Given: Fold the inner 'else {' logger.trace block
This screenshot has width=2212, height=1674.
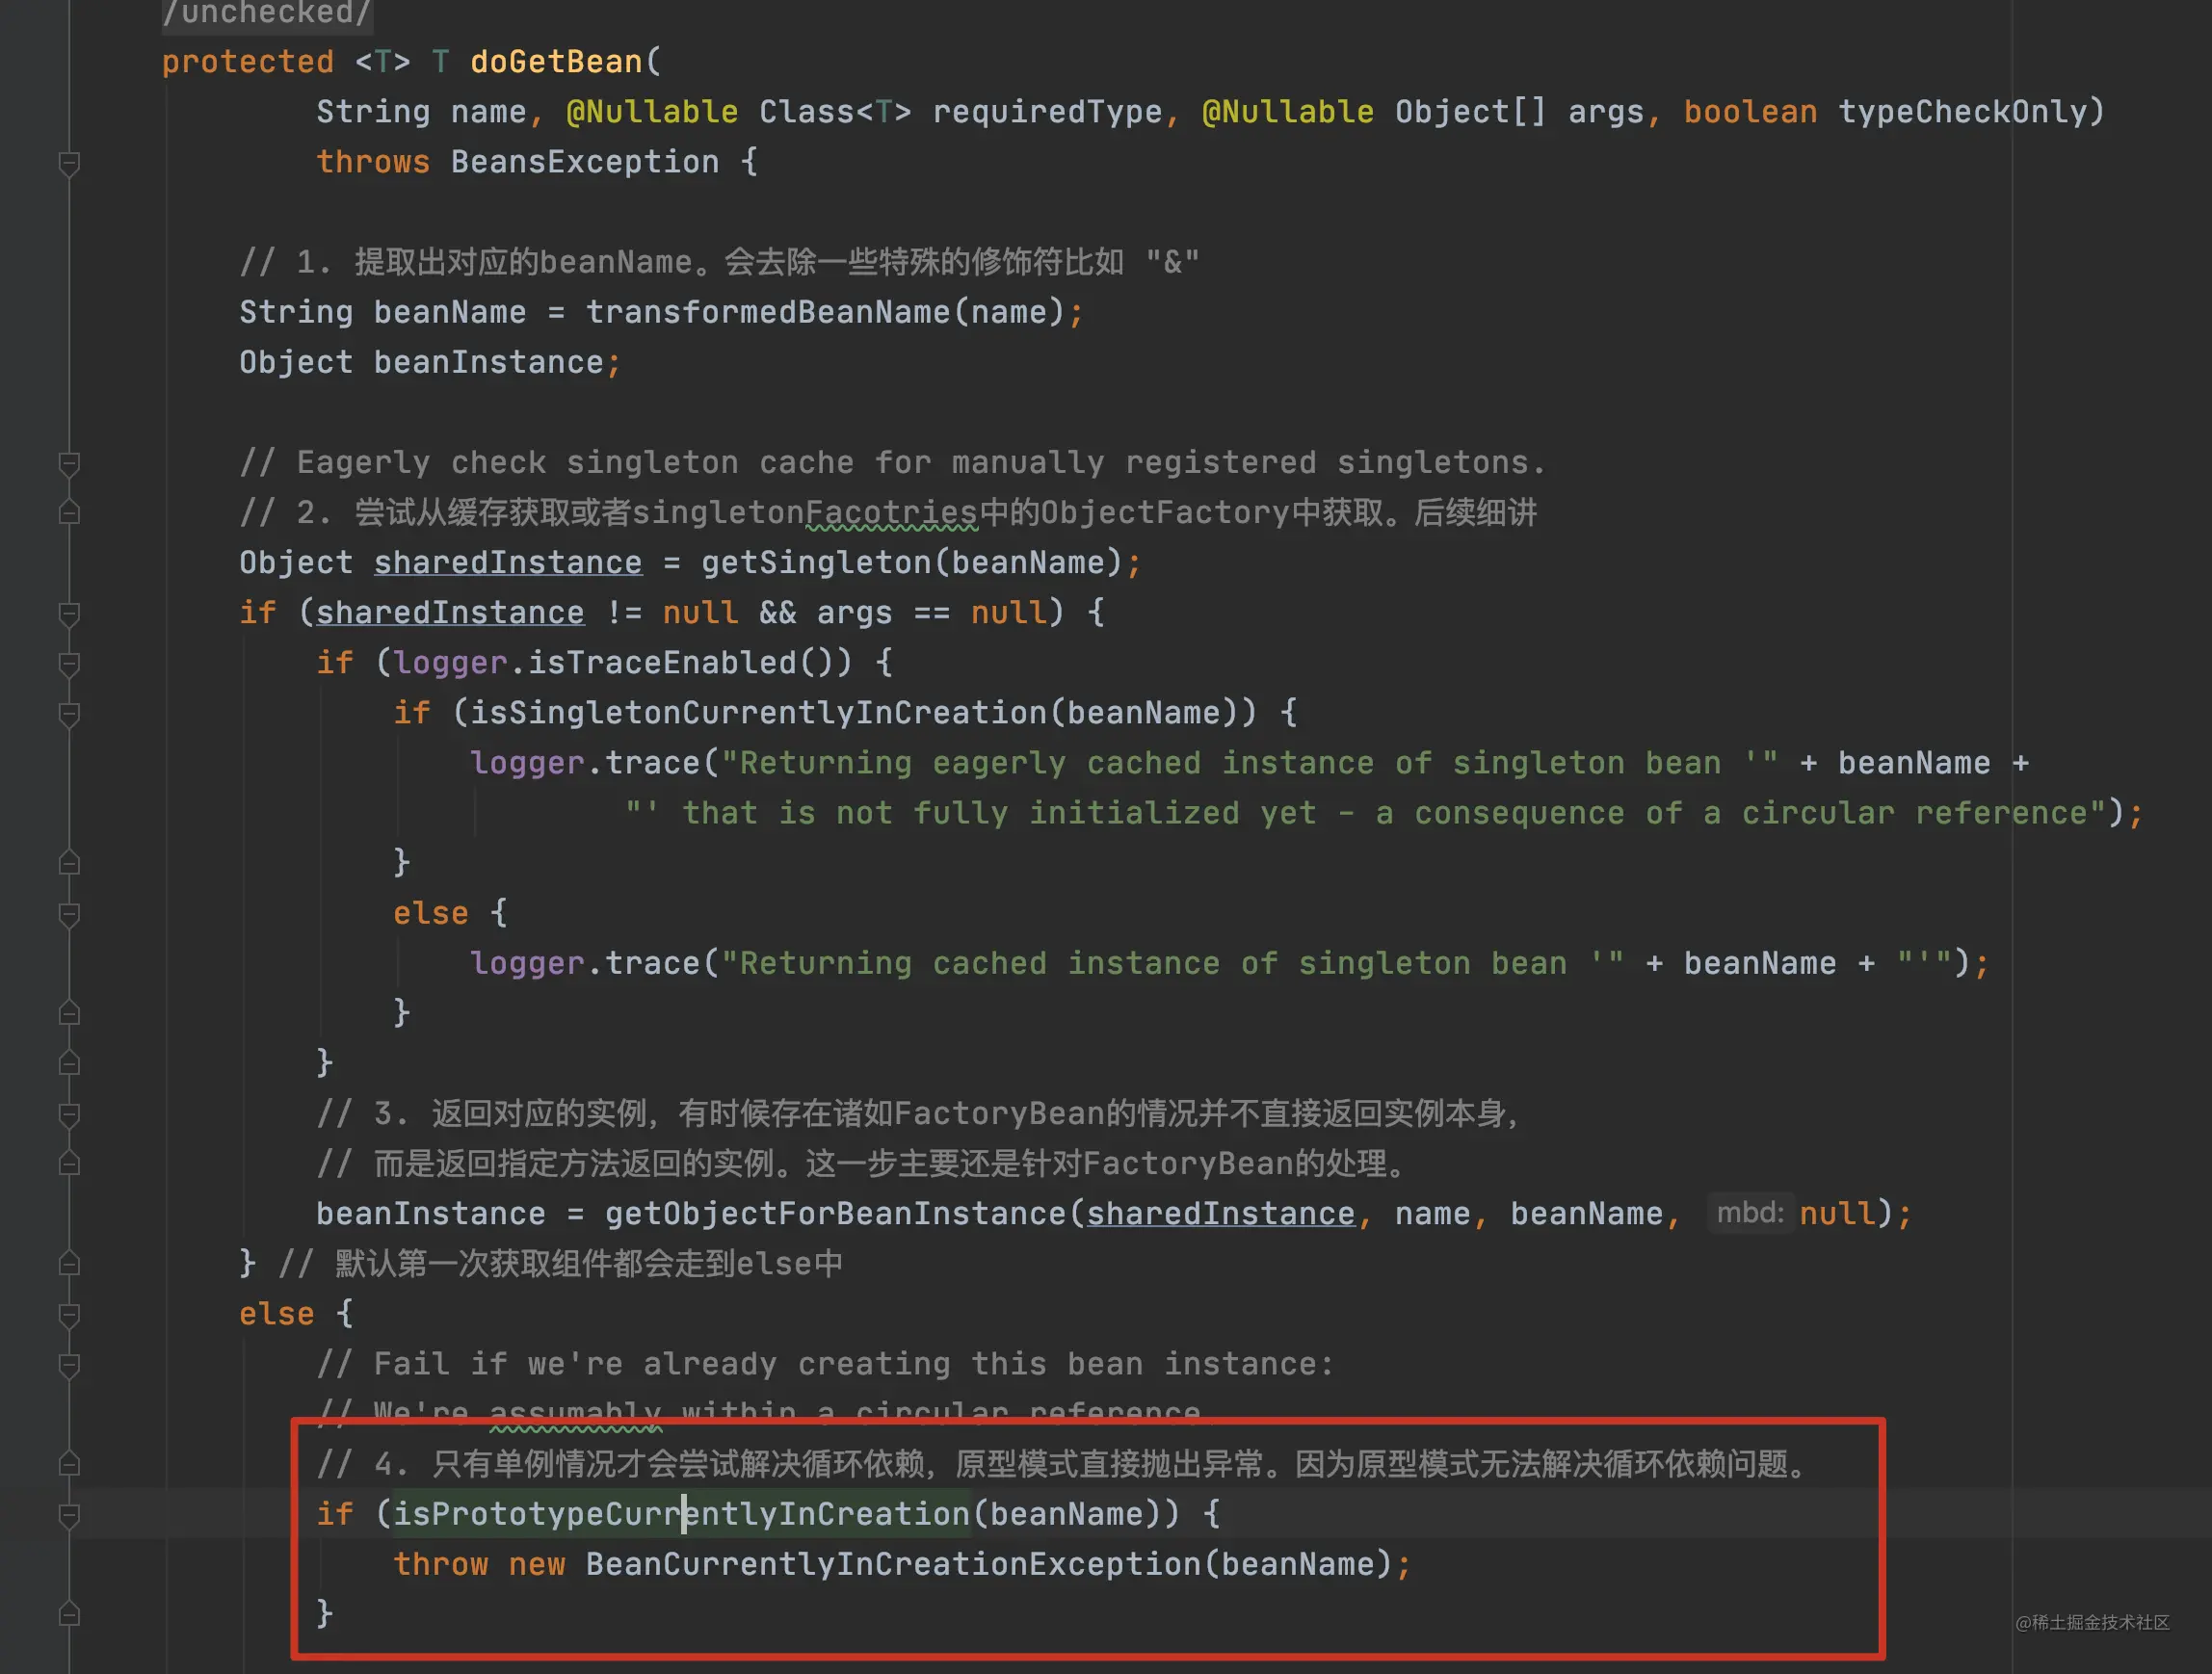Looking at the screenshot, I should coord(69,913).
